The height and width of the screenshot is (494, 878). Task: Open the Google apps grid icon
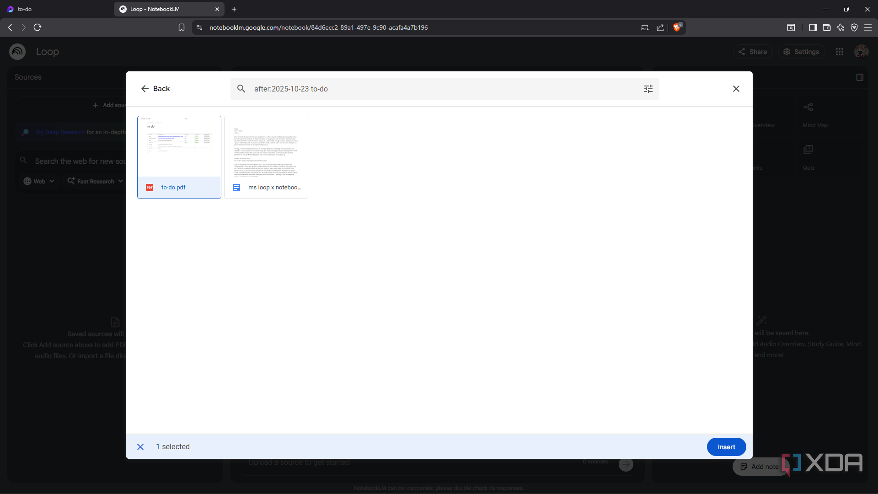click(x=840, y=52)
